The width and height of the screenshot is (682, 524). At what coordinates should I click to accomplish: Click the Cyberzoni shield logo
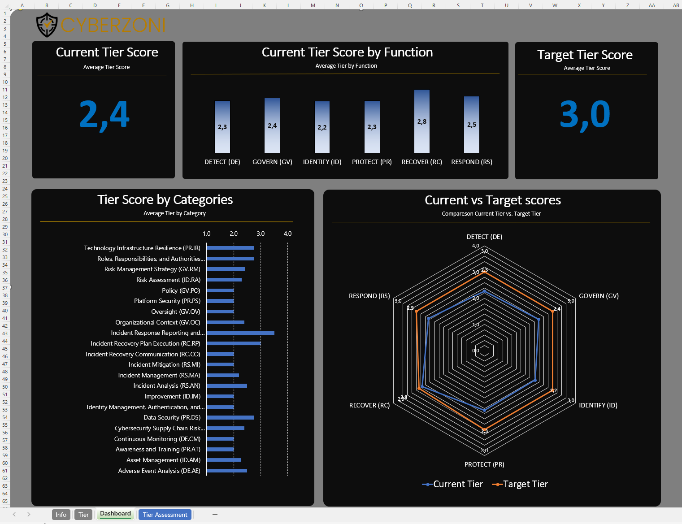(47, 25)
